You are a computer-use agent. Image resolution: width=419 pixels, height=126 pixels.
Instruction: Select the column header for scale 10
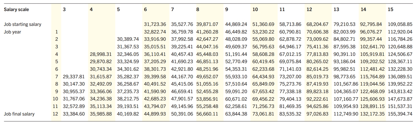tap(255, 10)
